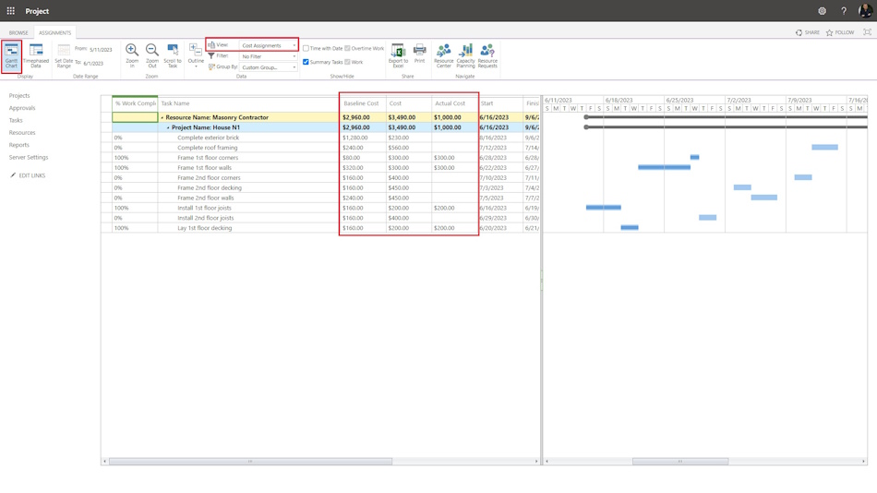The height and width of the screenshot is (493, 877).
Task: Click the Group By icon
Action: [211, 66]
